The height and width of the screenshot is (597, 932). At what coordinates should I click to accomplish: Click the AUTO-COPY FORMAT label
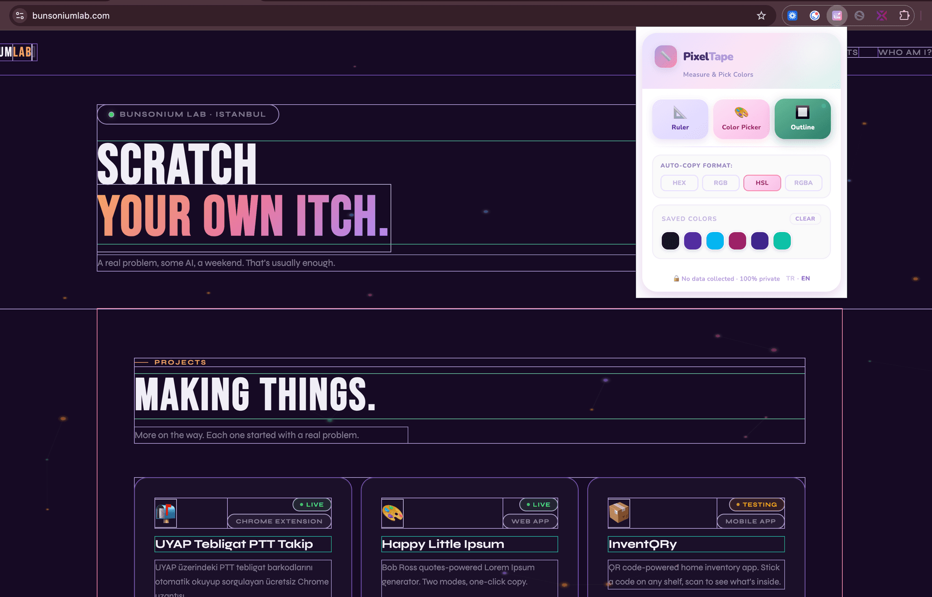696,166
